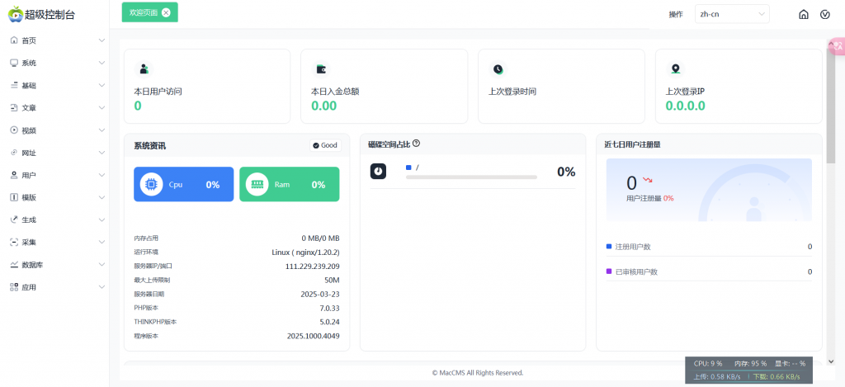This screenshot has width=845, height=387.
Task: Click the 应用 grid icon in sidebar
Action: click(x=14, y=287)
